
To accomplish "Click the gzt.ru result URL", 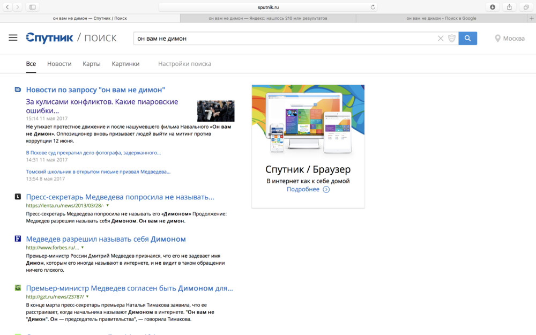I will [55, 297].
